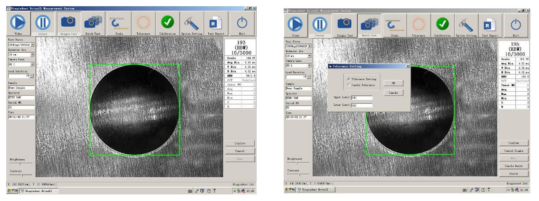Click Finish in the right window
Viewport: 539px width, 201px height.
pyautogui.click(x=513, y=174)
